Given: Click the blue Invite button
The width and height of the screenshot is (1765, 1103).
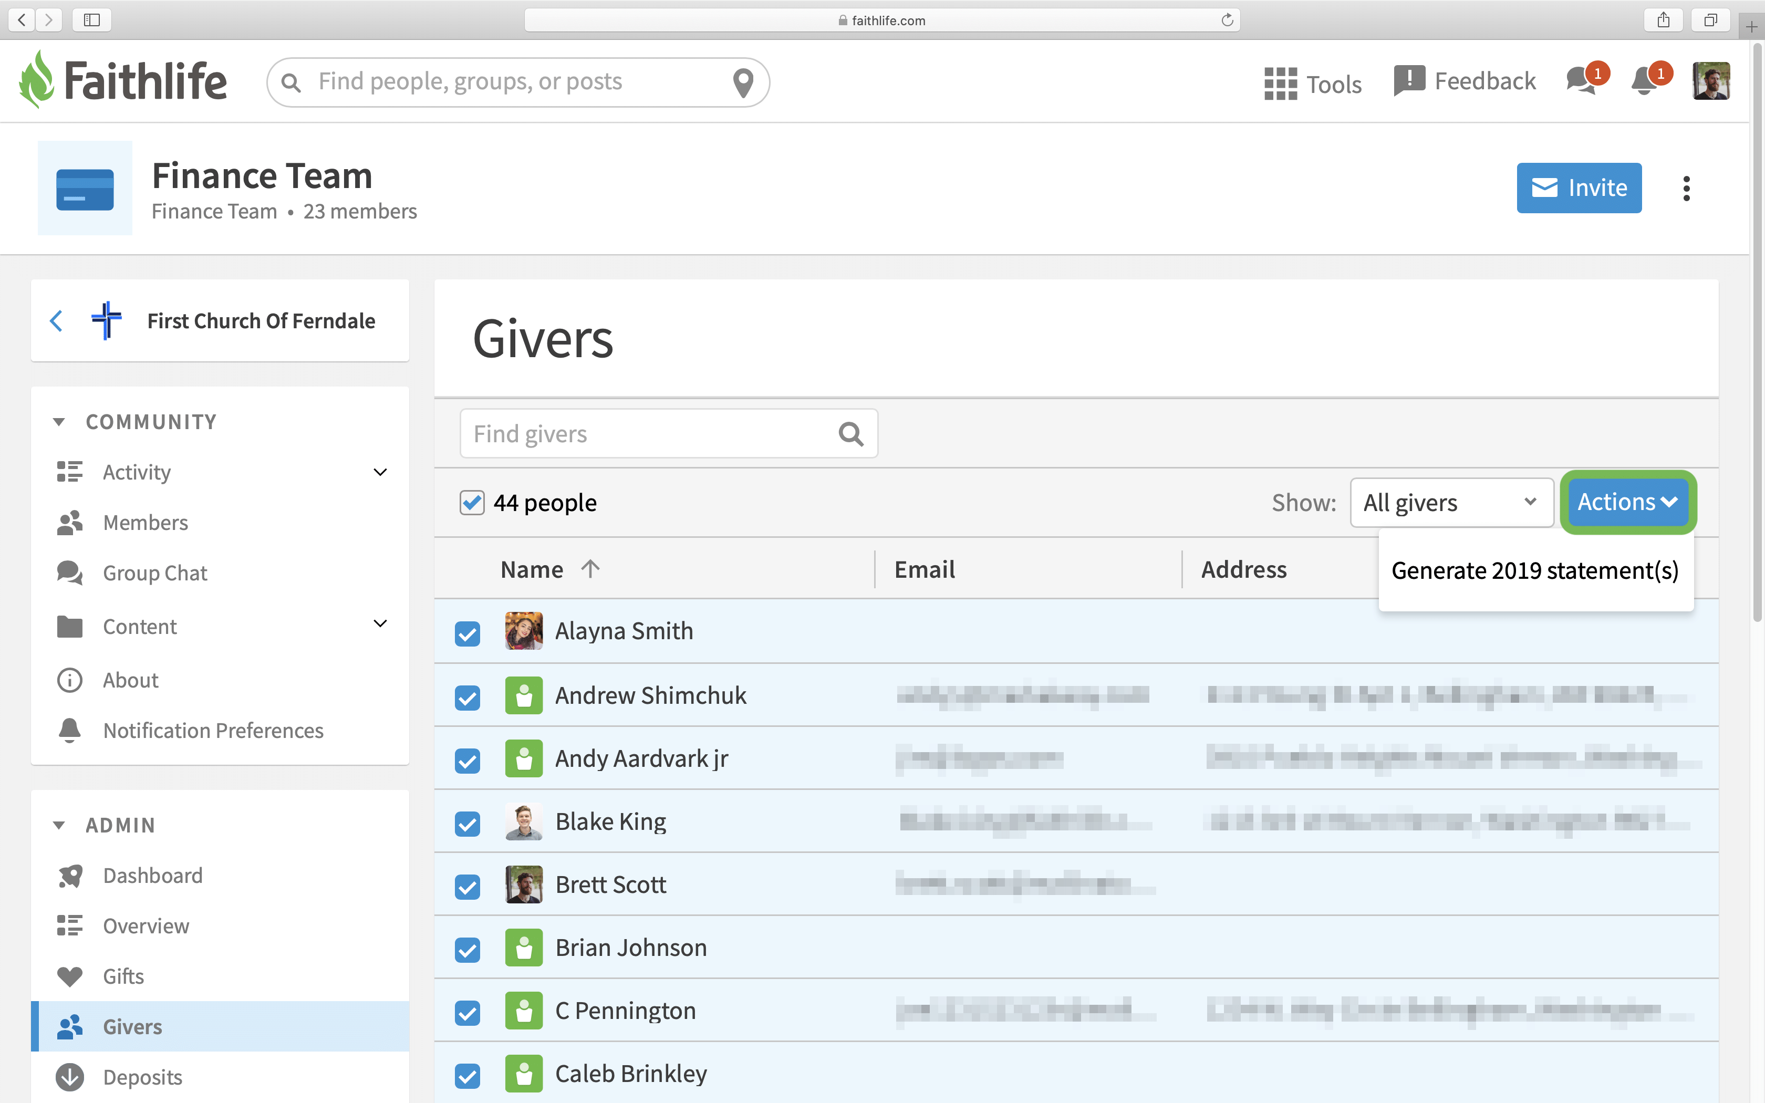Looking at the screenshot, I should point(1579,188).
